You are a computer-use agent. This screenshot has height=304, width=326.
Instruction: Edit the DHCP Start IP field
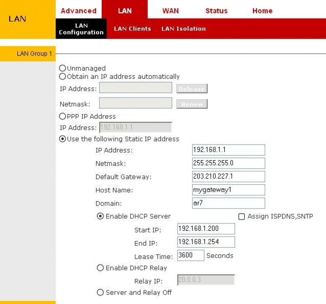click(206, 229)
